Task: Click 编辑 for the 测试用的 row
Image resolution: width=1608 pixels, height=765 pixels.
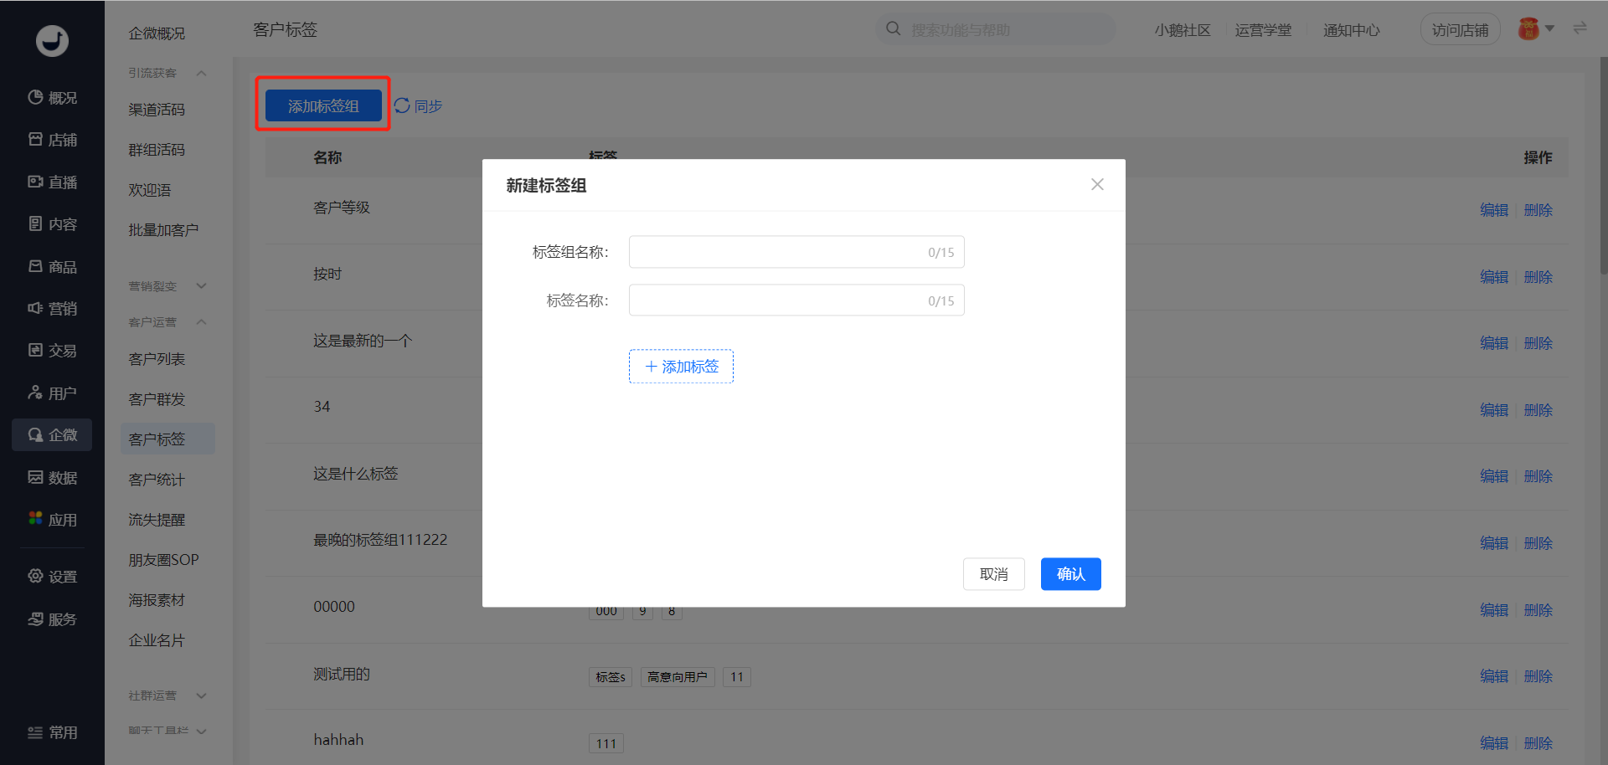Action: coord(1494,676)
